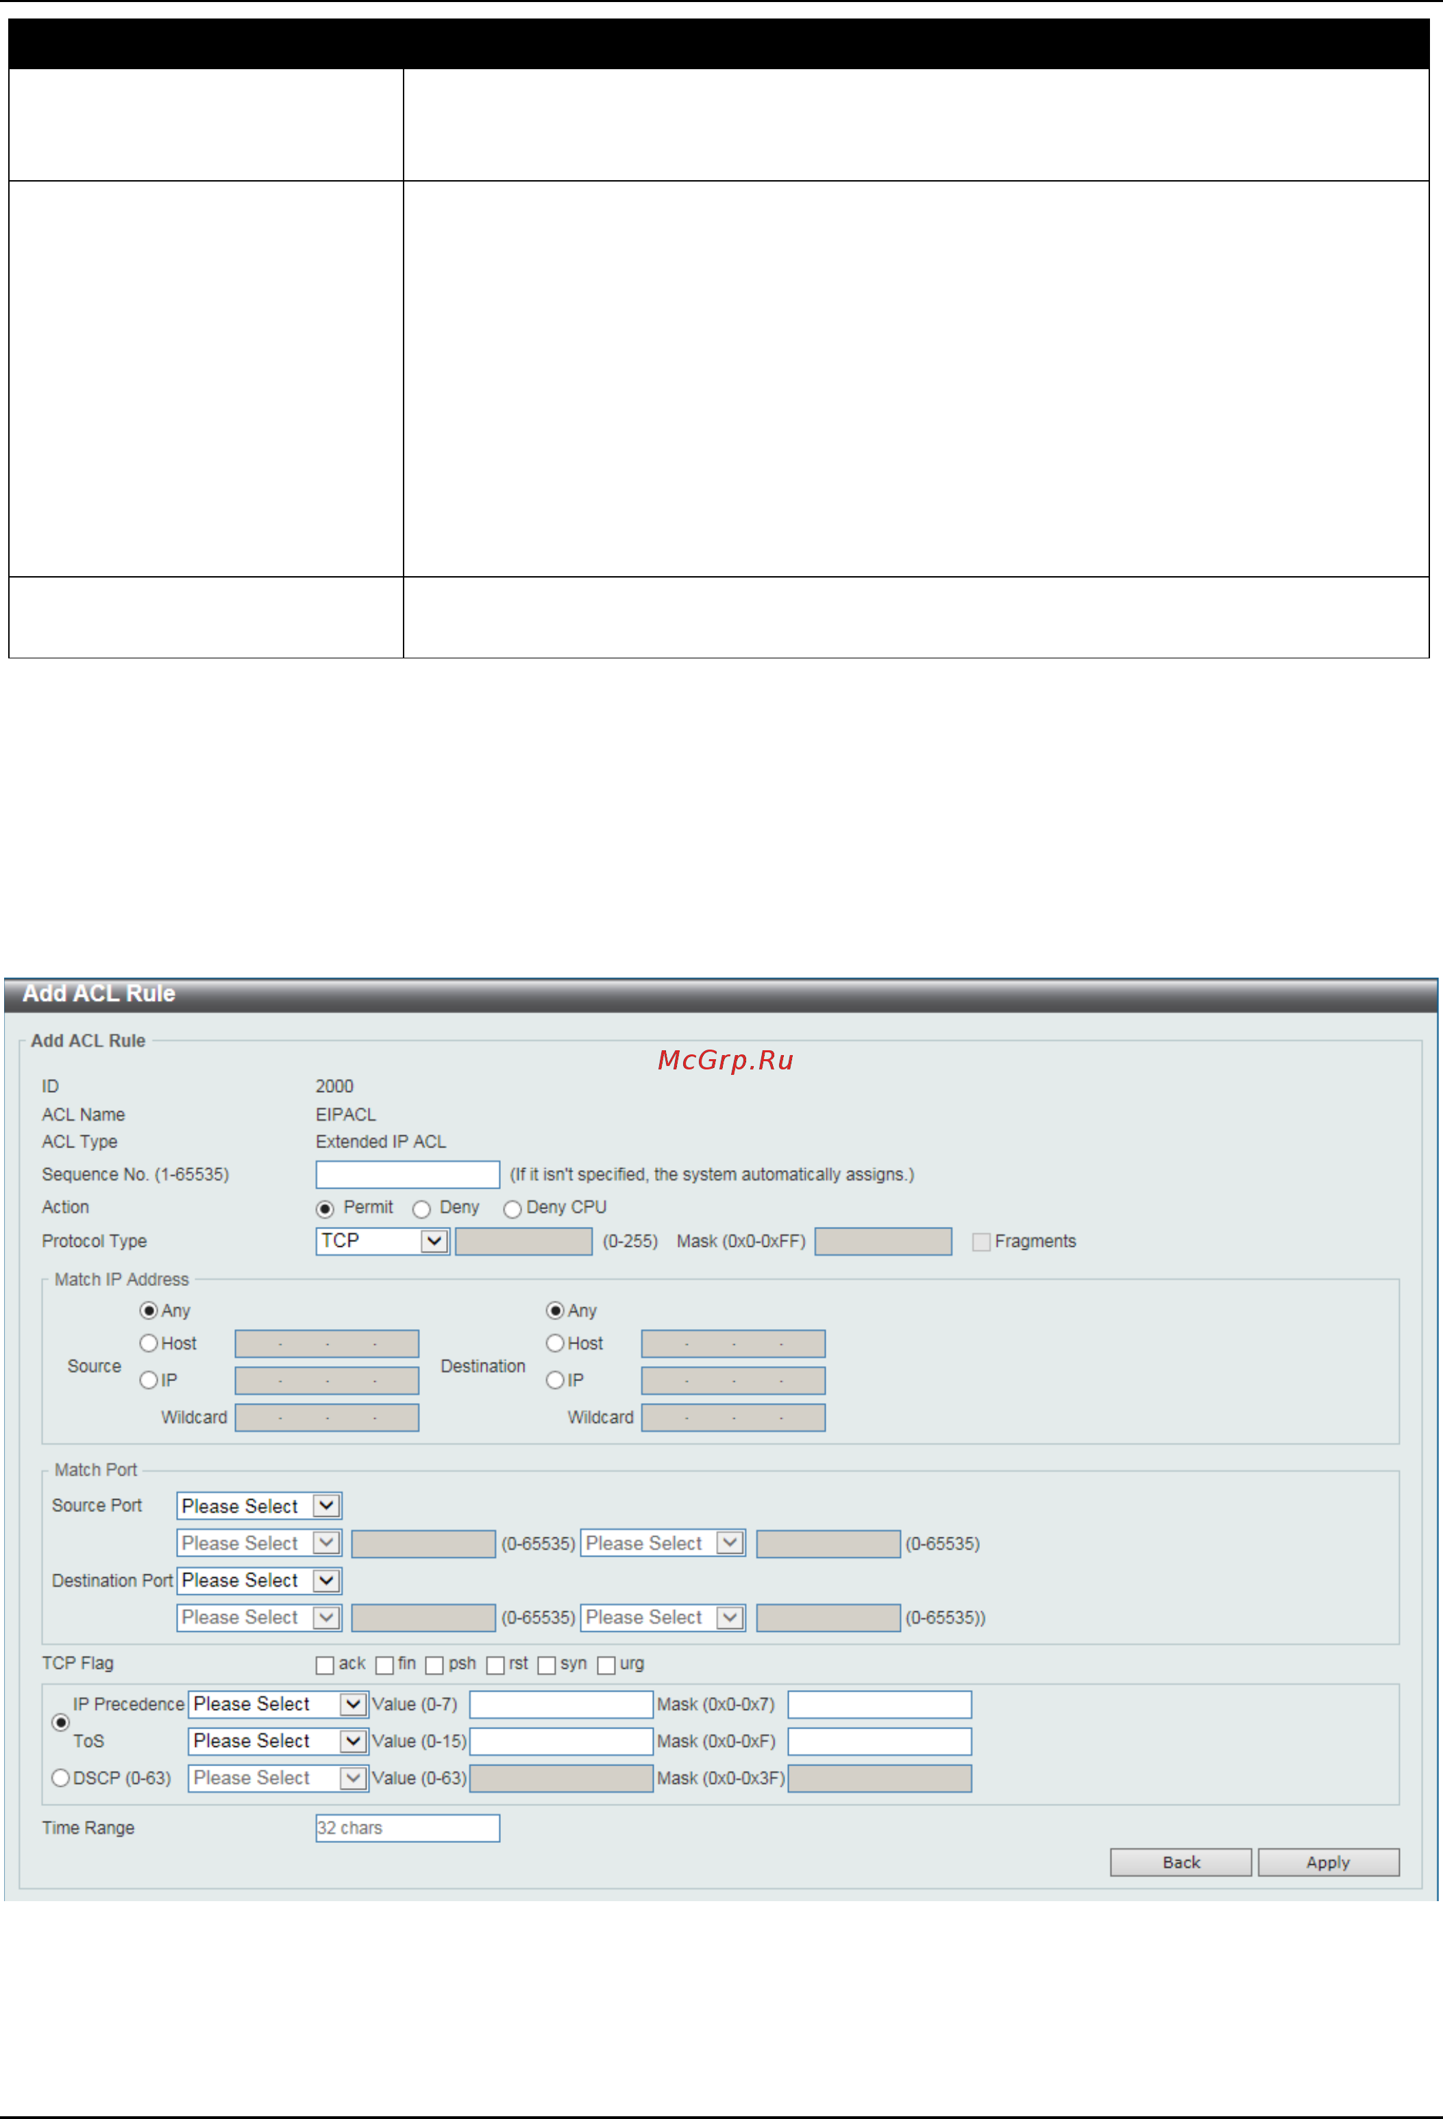Click the EIPACL ACL name value

(x=346, y=1114)
